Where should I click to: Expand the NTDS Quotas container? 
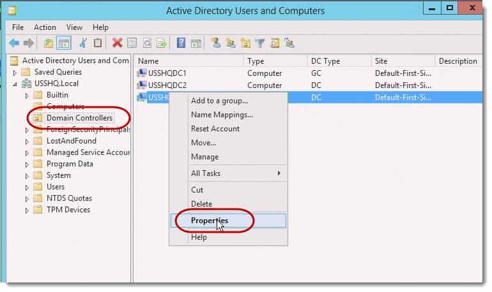pos(27,199)
